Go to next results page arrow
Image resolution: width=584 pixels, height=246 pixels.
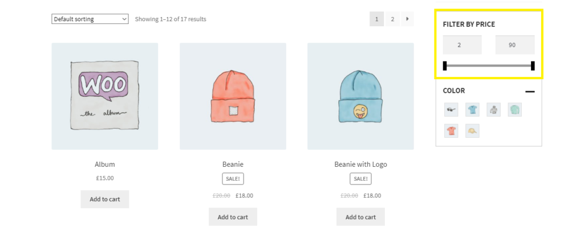[407, 19]
